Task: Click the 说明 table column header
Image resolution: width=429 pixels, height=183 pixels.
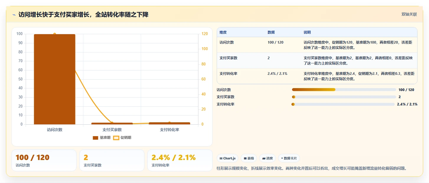Action: [x=307, y=32]
